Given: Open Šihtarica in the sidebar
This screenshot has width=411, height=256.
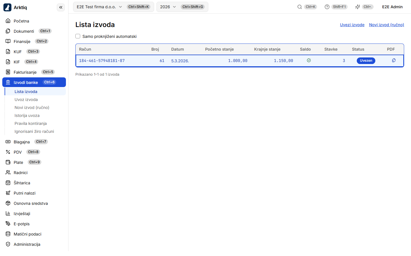Looking at the screenshot, I should click(x=34, y=183).
